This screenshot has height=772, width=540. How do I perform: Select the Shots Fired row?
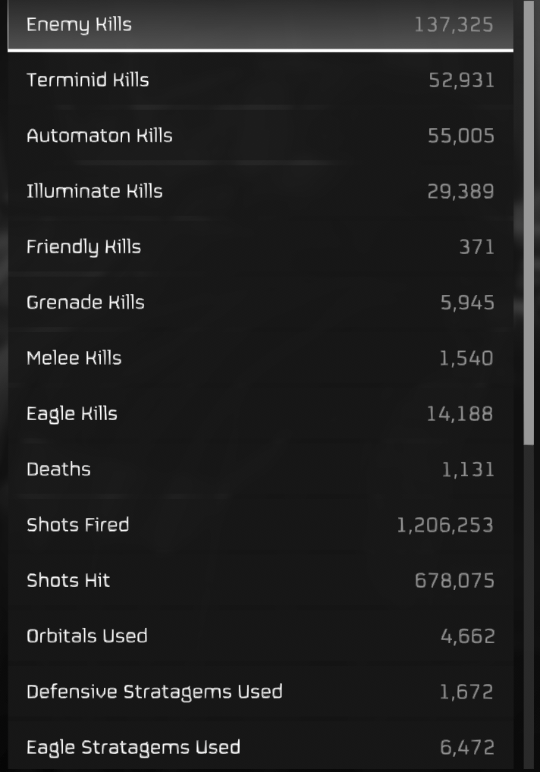coord(260,525)
